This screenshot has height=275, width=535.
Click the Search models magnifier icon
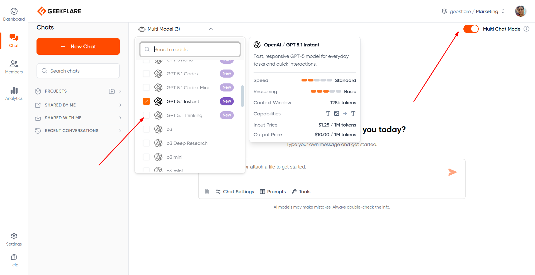pyautogui.click(x=147, y=49)
